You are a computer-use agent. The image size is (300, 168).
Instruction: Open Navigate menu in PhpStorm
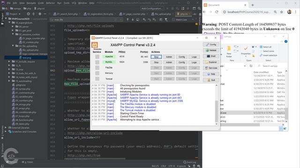[x=31, y=3]
